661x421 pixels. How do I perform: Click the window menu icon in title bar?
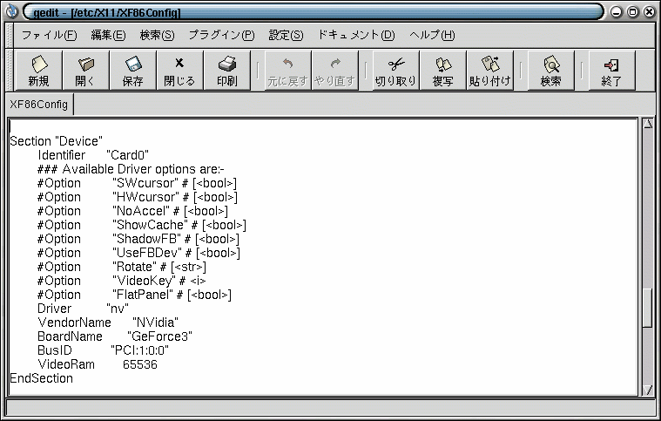11,11
